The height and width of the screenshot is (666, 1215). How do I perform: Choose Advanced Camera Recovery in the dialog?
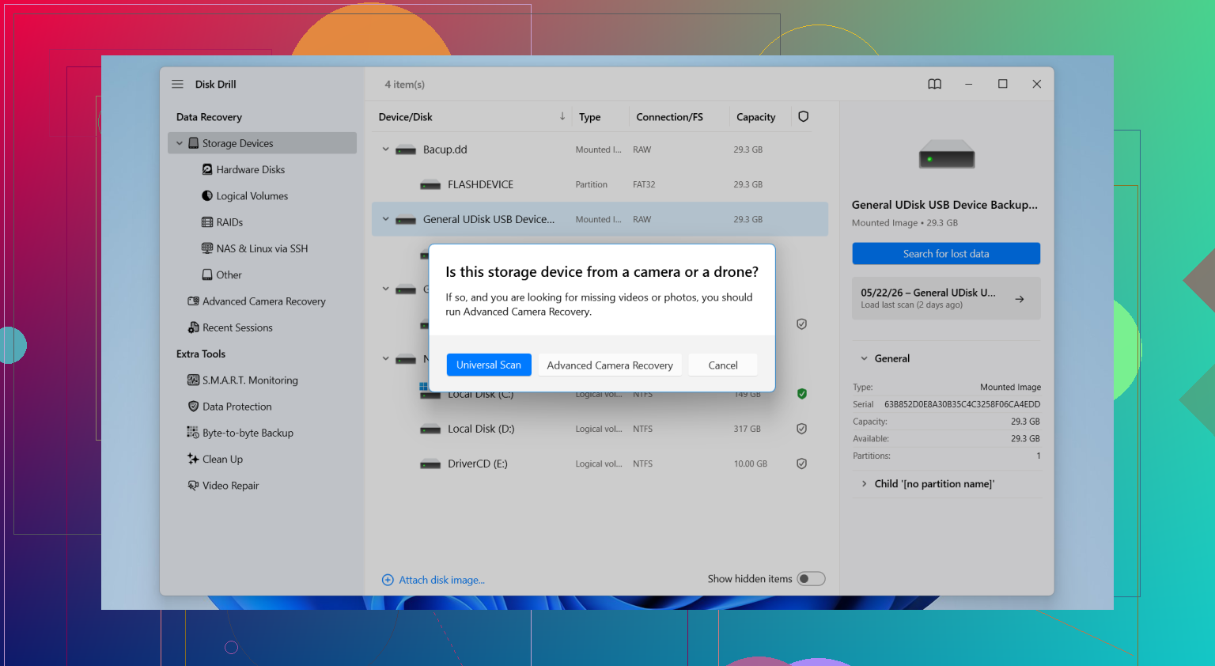[610, 365]
